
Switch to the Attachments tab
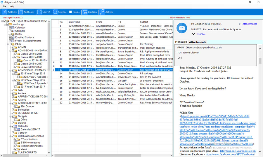pyautogui.click(x=198, y=42)
